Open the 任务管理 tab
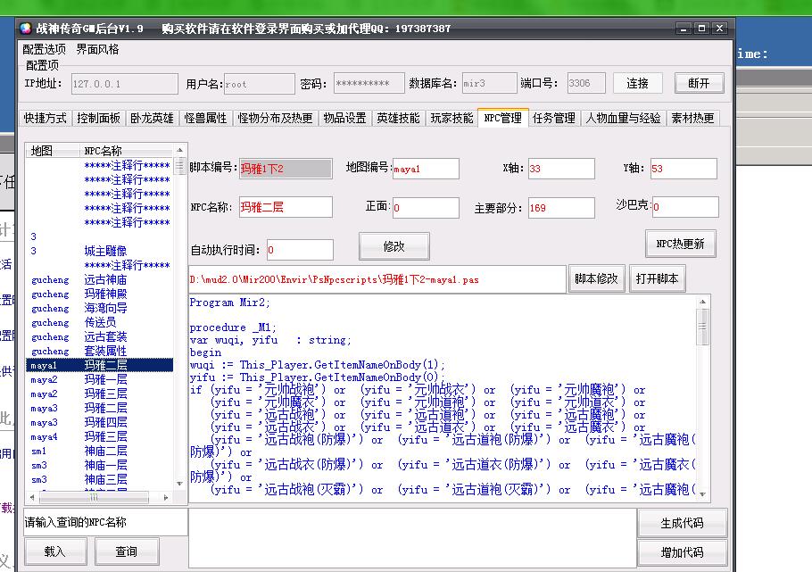 click(553, 118)
